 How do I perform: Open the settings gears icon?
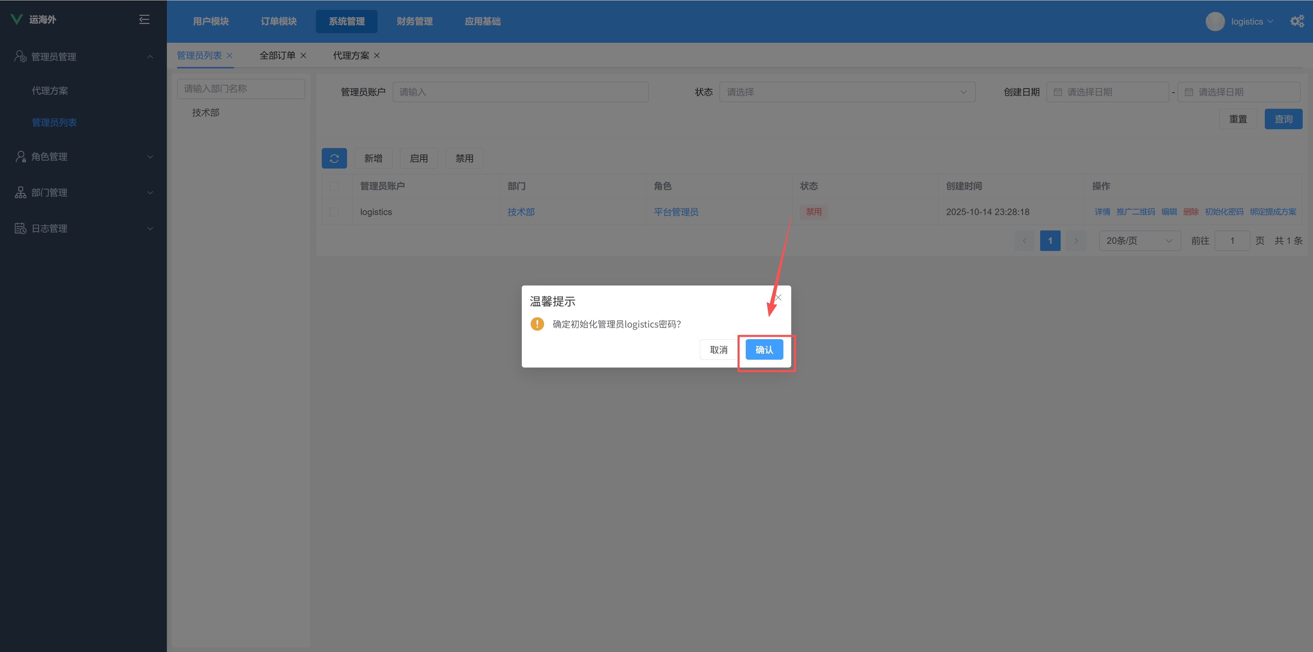(1297, 22)
